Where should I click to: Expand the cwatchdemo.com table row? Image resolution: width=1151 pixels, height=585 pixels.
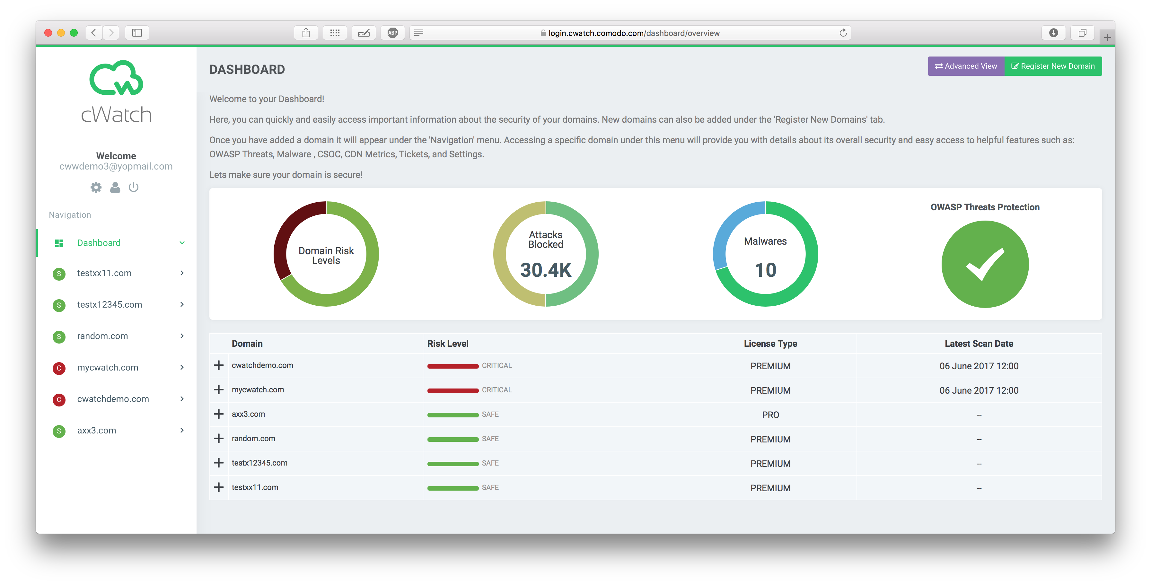click(x=218, y=365)
